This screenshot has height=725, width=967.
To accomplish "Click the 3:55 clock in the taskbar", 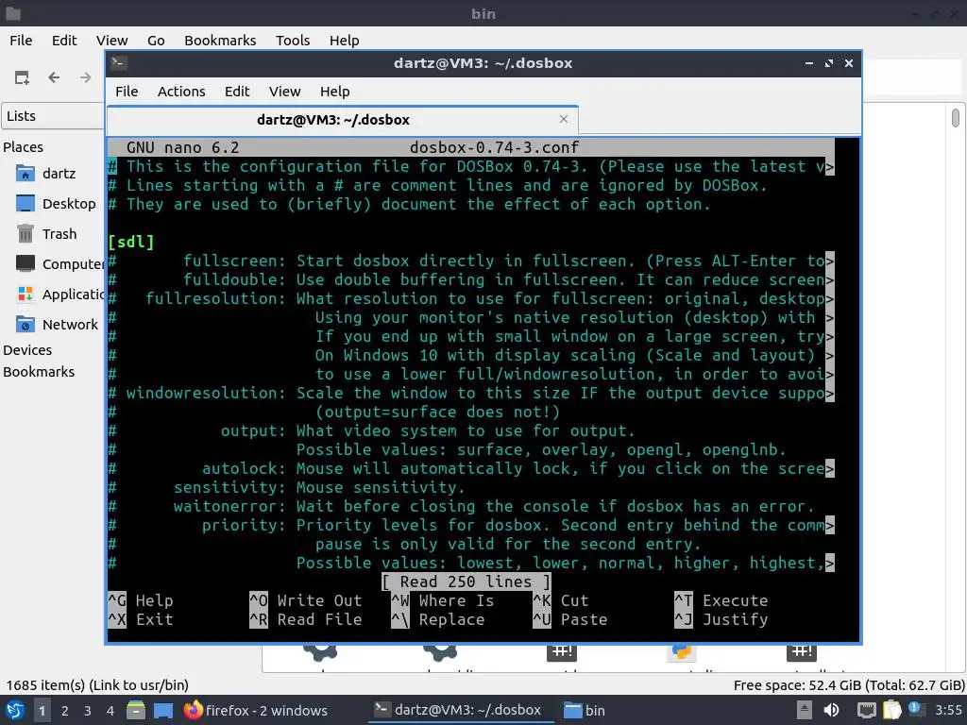I will (948, 710).
